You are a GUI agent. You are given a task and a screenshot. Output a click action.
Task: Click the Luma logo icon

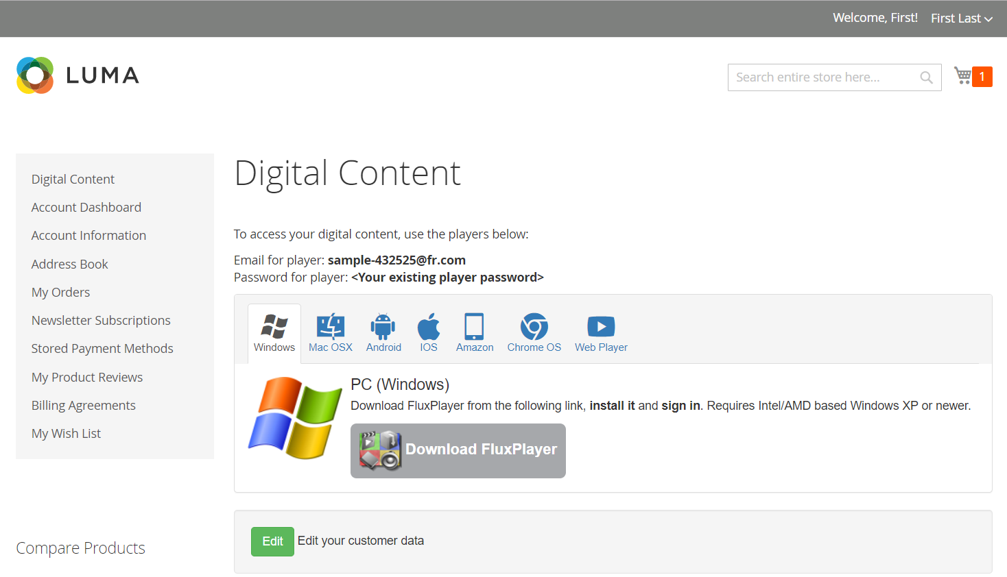click(x=35, y=75)
